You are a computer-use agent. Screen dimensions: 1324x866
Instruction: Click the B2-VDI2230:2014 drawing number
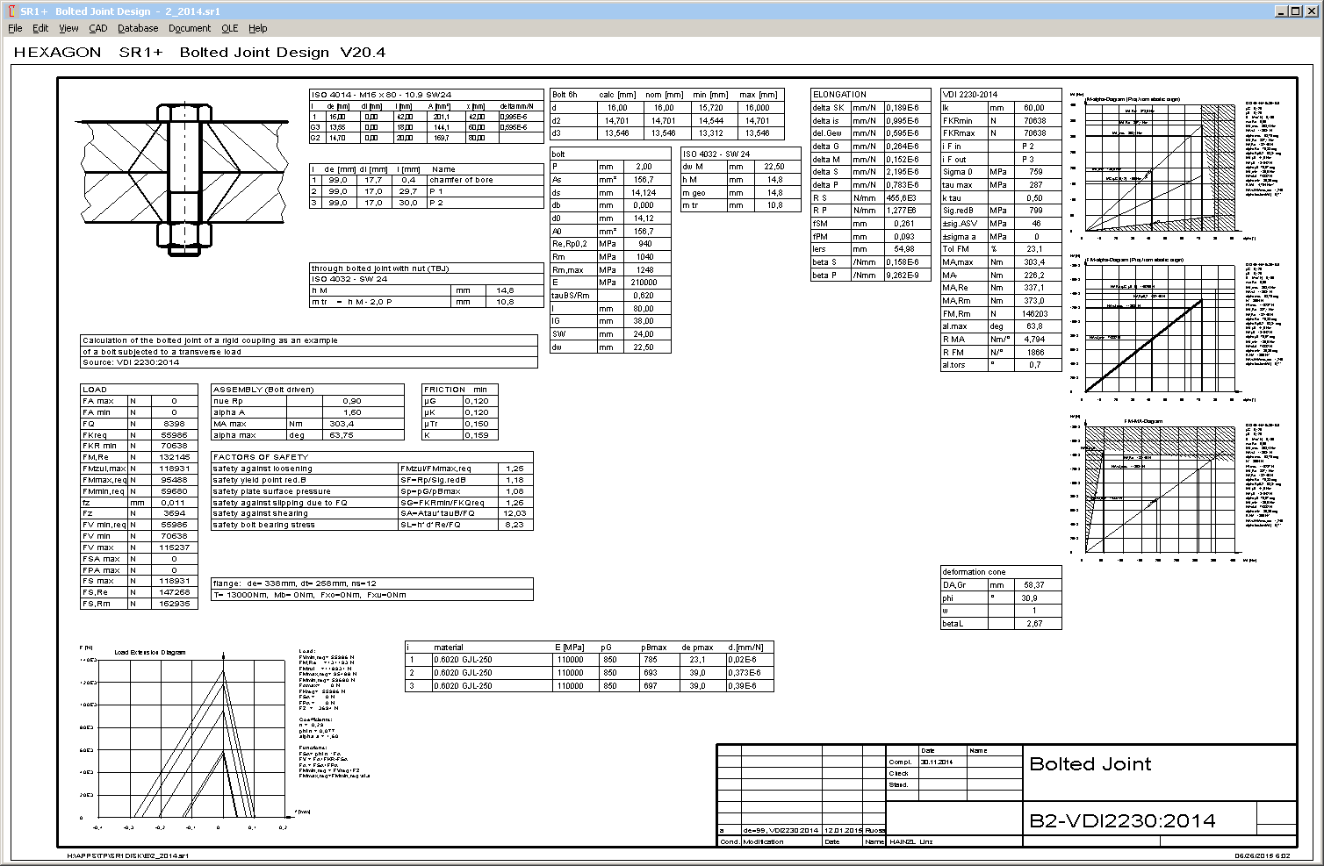click(1122, 821)
